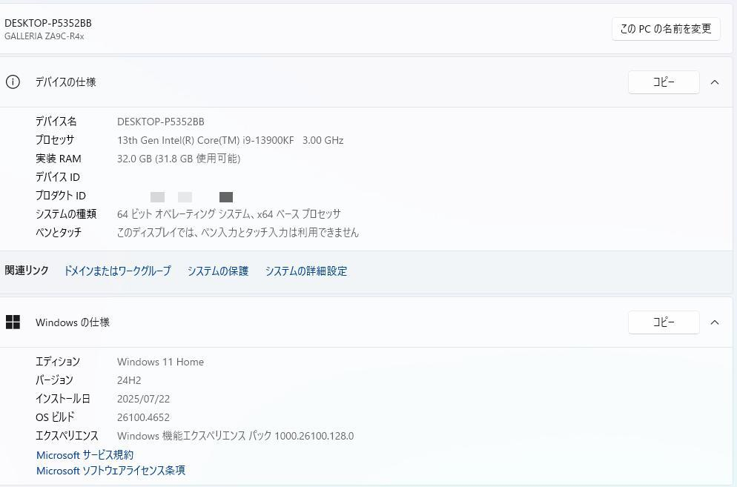Screen dimensions: 737x487
Task: Open Microsoft ソフトウェアライセンス条項 link
Action: [110, 470]
